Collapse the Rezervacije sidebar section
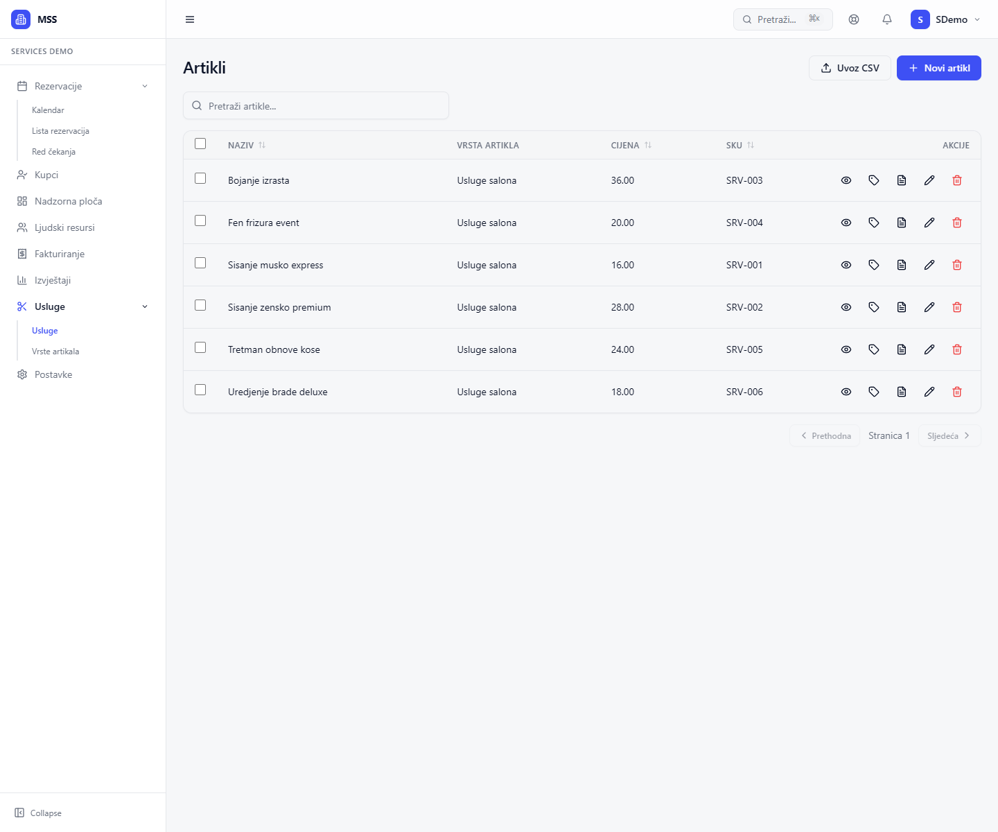Screen dimensions: 998x832 click(x=145, y=86)
